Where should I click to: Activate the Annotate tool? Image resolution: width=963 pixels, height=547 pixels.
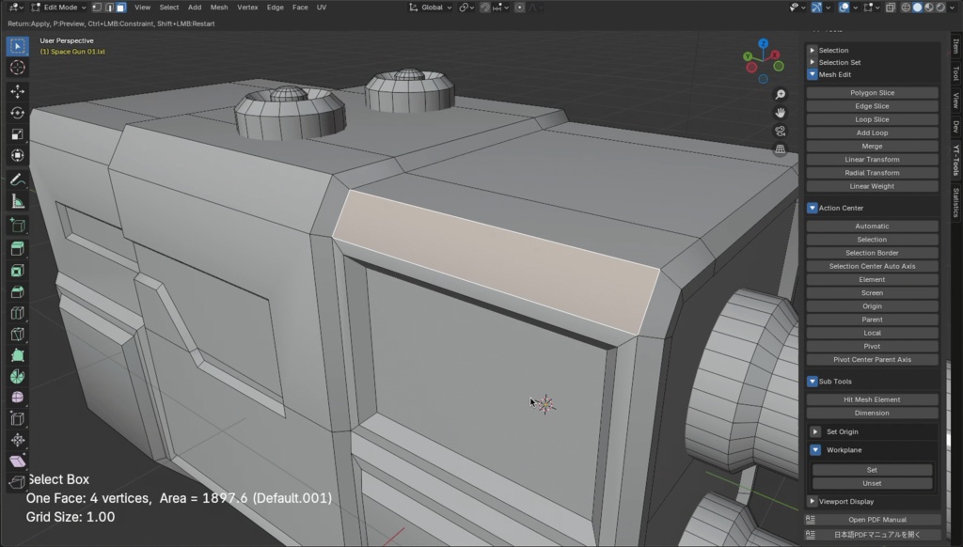point(16,179)
